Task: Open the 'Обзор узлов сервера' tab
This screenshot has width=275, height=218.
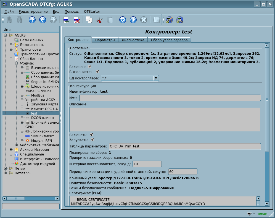Action: click(169, 40)
